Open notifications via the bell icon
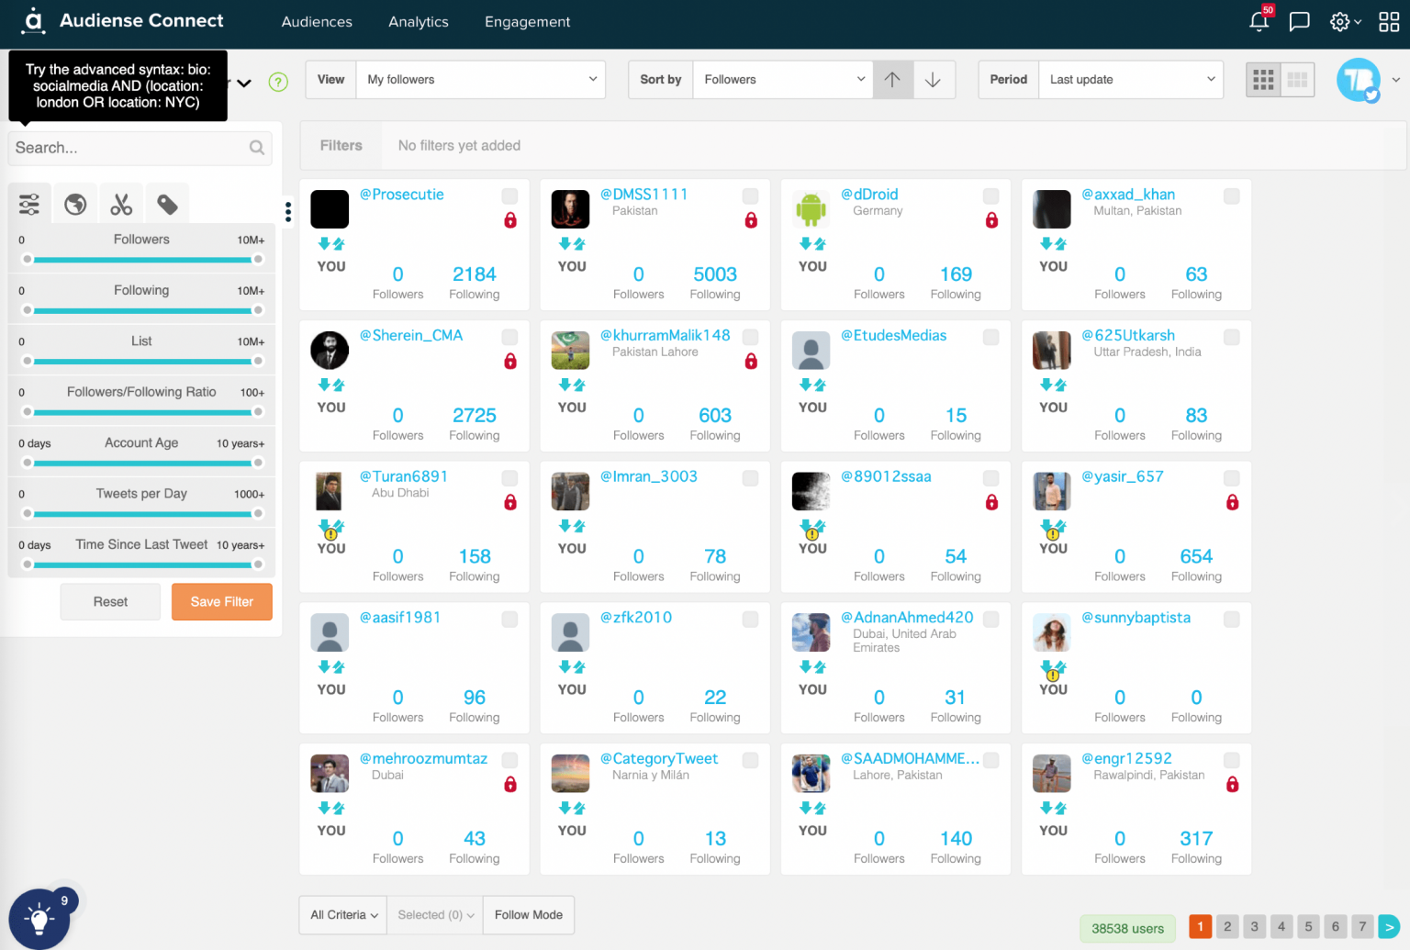The height and width of the screenshot is (950, 1410). [1259, 21]
